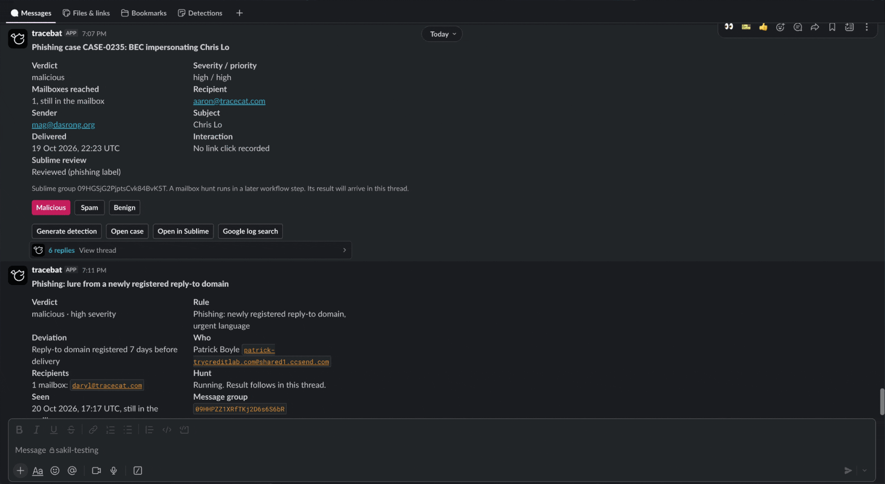The height and width of the screenshot is (484, 885).
Task: Open the attachments plus menu in composer
Action: pyautogui.click(x=20, y=471)
